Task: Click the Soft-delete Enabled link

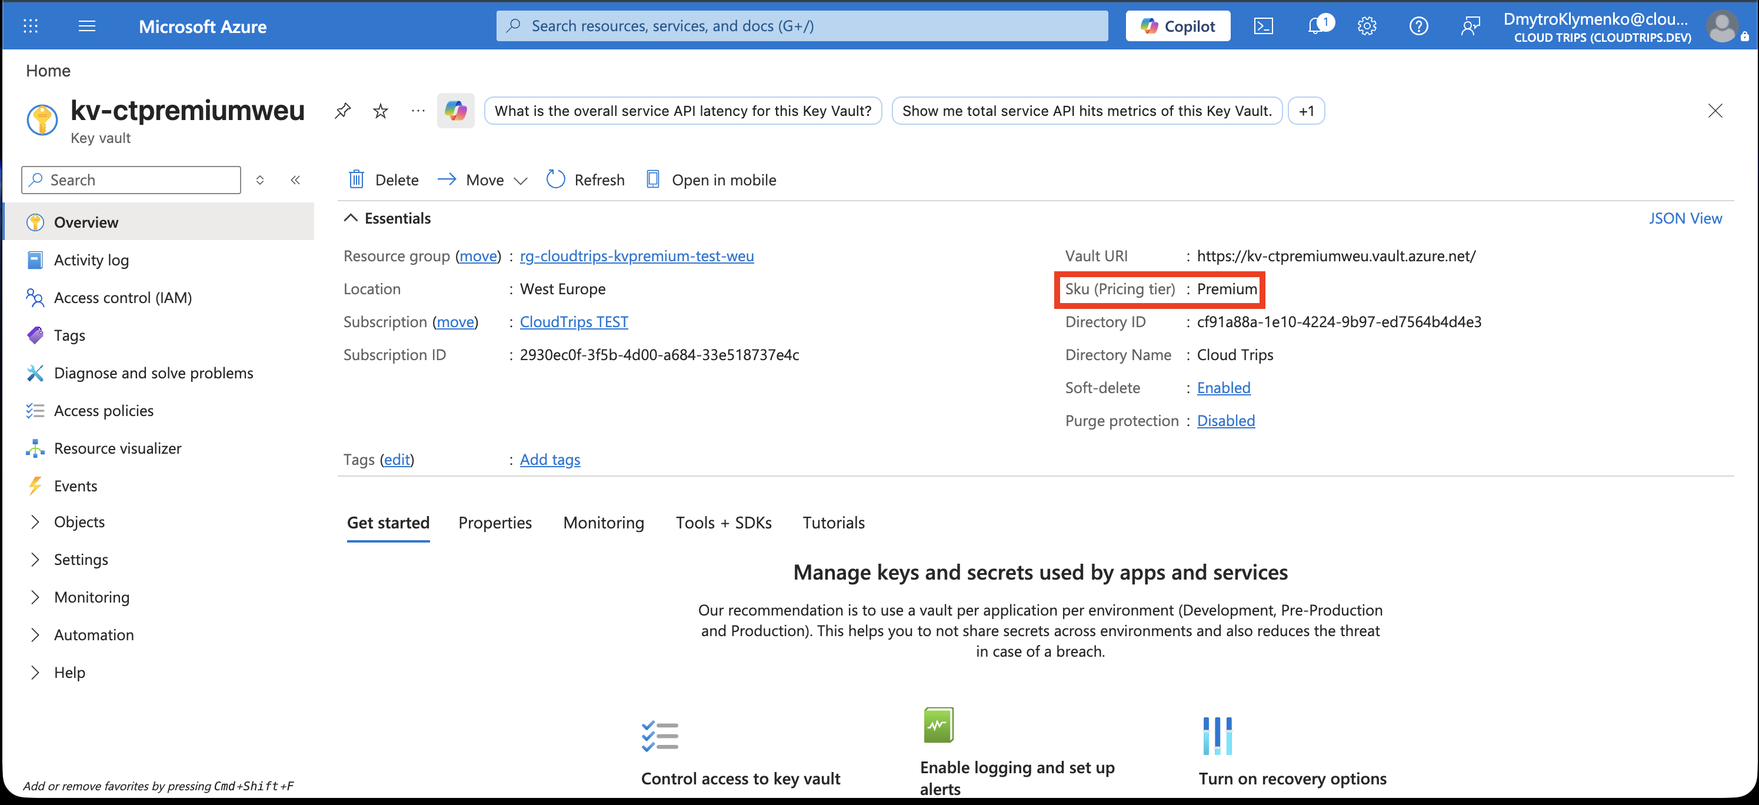Action: tap(1224, 387)
